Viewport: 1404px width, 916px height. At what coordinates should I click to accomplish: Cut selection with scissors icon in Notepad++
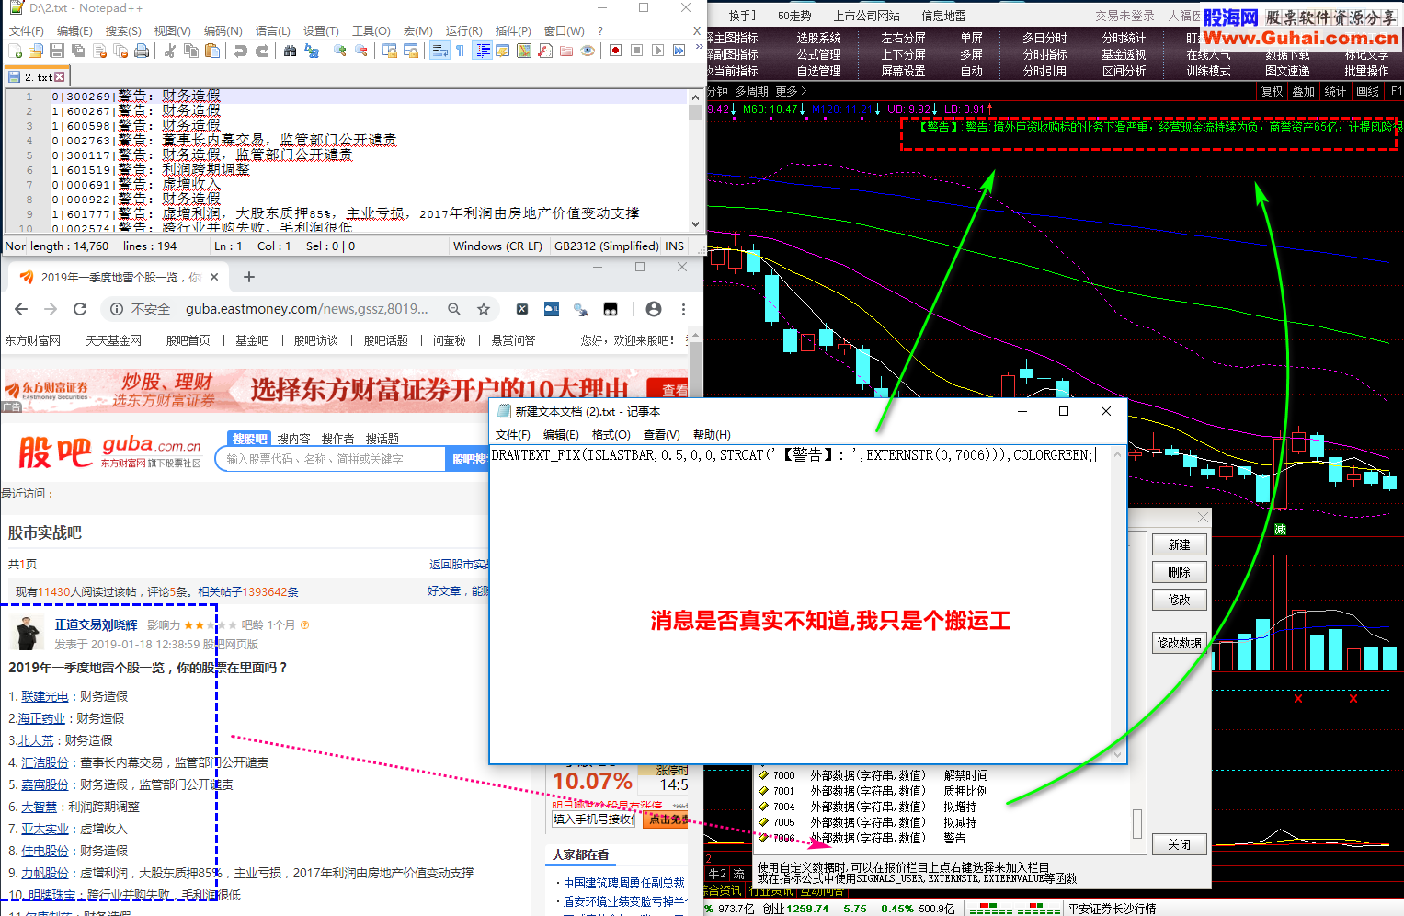tap(170, 51)
